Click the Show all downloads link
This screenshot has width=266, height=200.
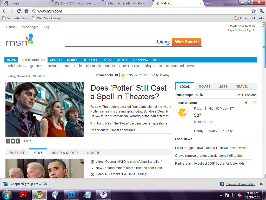coord(240,184)
